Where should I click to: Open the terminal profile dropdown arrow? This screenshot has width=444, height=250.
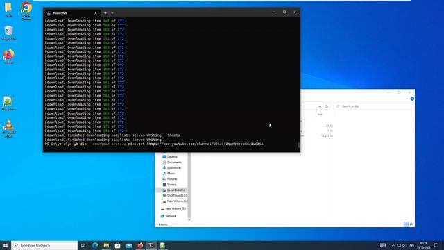pyautogui.click(x=112, y=13)
